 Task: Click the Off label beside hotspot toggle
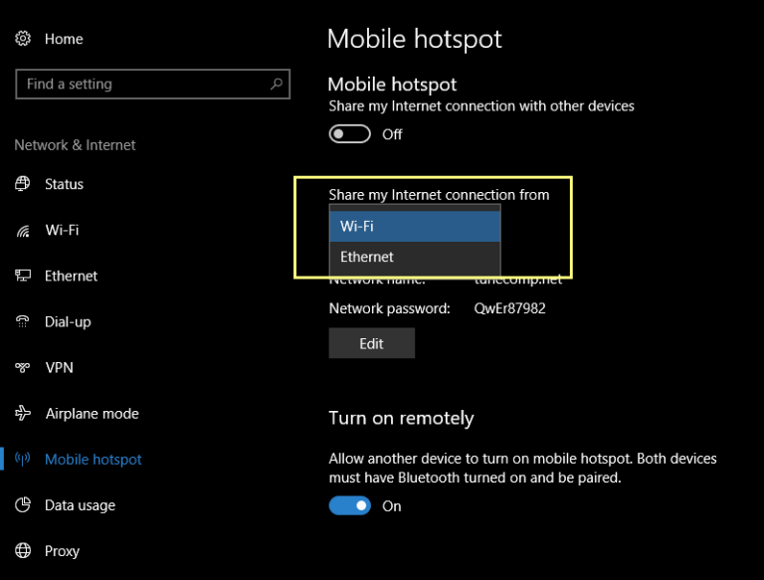pos(392,134)
